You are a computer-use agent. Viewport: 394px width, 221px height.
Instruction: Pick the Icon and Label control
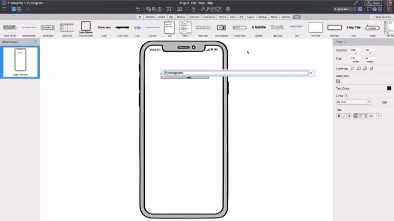click(85, 29)
